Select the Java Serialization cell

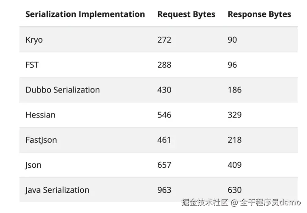(57, 190)
